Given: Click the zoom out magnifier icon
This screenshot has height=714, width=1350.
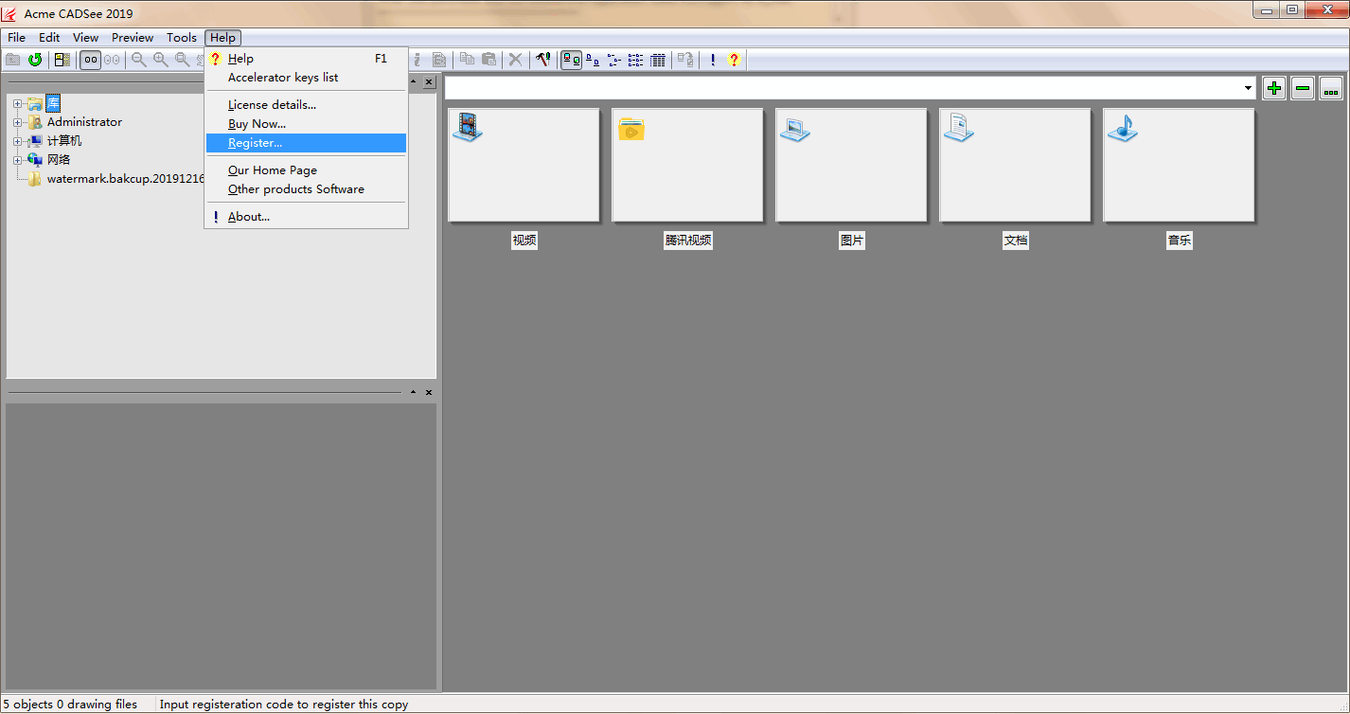Looking at the screenshot, I should click(x=139, y=60).
